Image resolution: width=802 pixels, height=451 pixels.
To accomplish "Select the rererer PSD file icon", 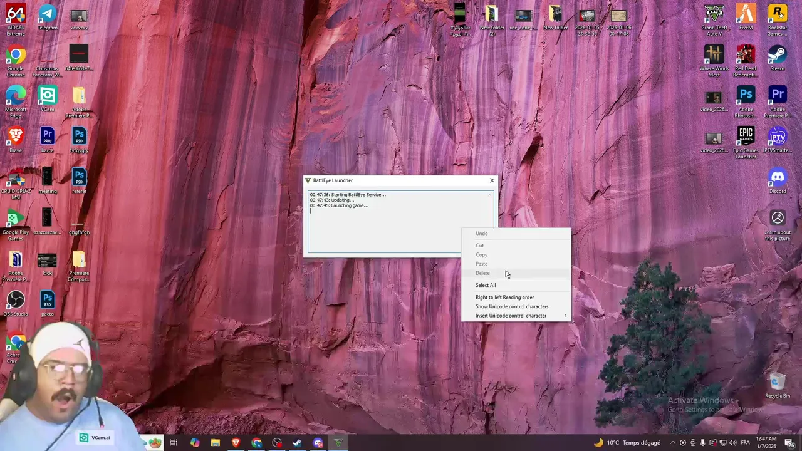I will click(79, 180).
